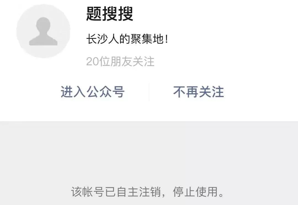The height and width of the screenshot is (205, 298).
Task: Tap the gray default avatar icon
Action: pos(43,31)
